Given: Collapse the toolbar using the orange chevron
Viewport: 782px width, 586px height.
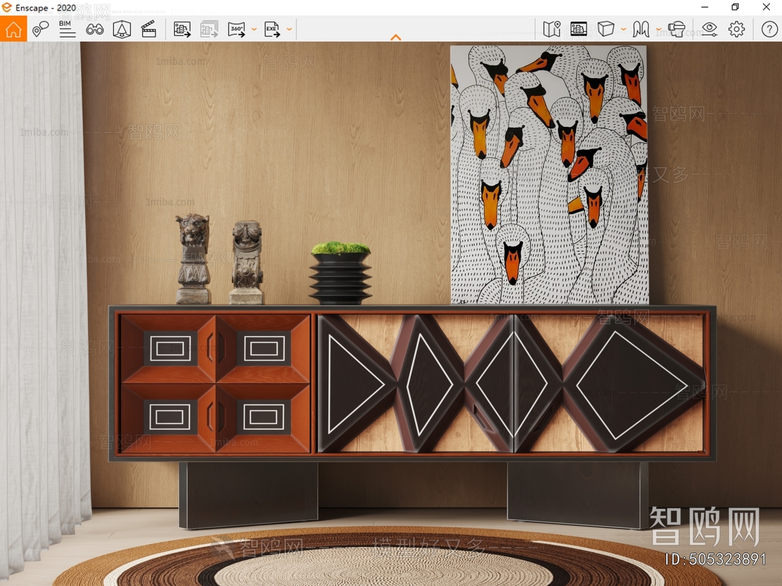Looking at the screenshot, I should pos(396,37).
